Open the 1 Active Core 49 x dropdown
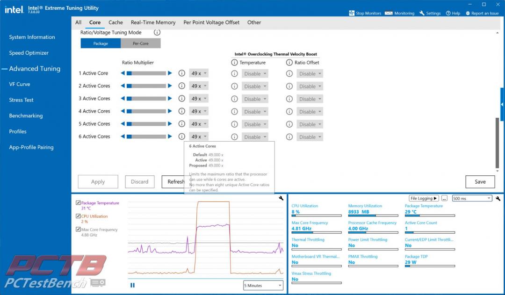The height and width of the screenshot is (295, 505). click(198, 73)
